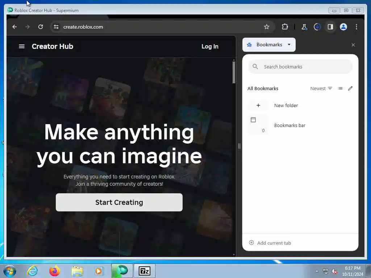
Task: Switch bookmarks to list view
Action: pyautogui.click(x=340, y=88)
